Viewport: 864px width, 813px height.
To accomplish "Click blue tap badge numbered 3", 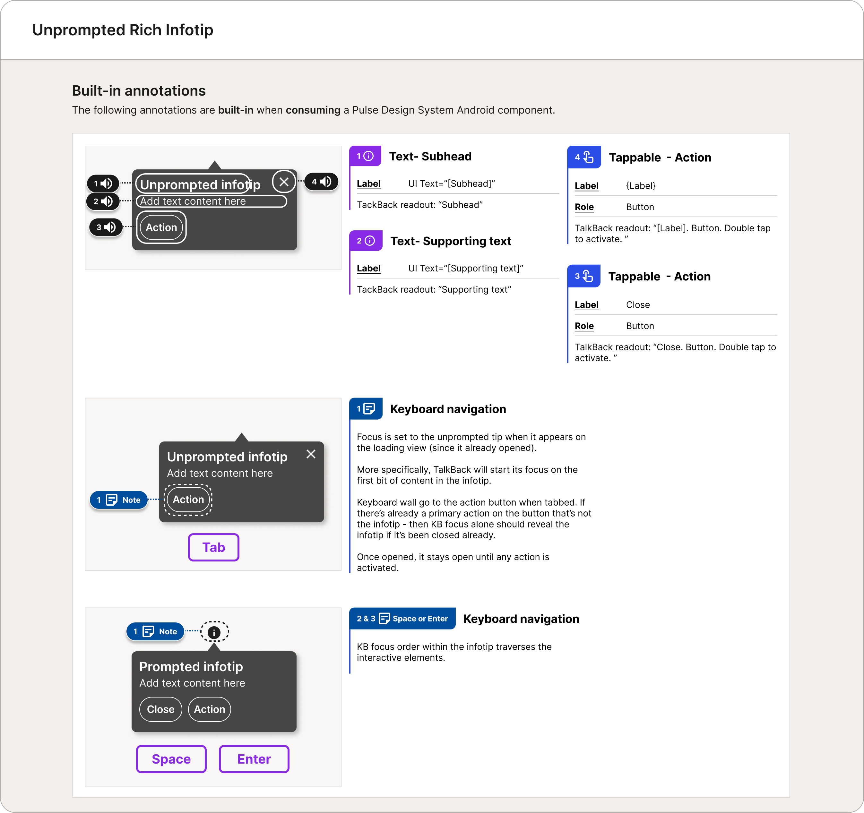I will pos(584,276).
